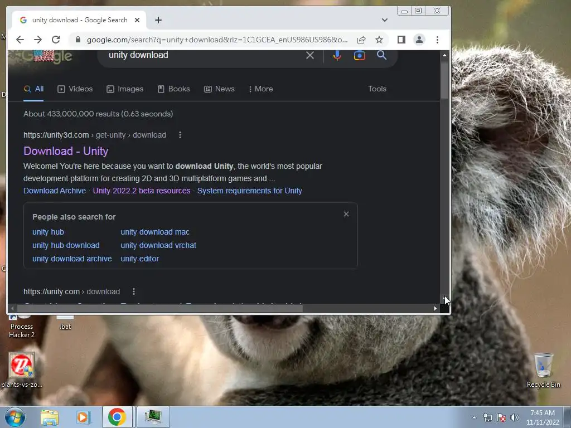Search for unity download archive suggestion
The width and height of the screenshot is (571, 428).
pos(72,259)
